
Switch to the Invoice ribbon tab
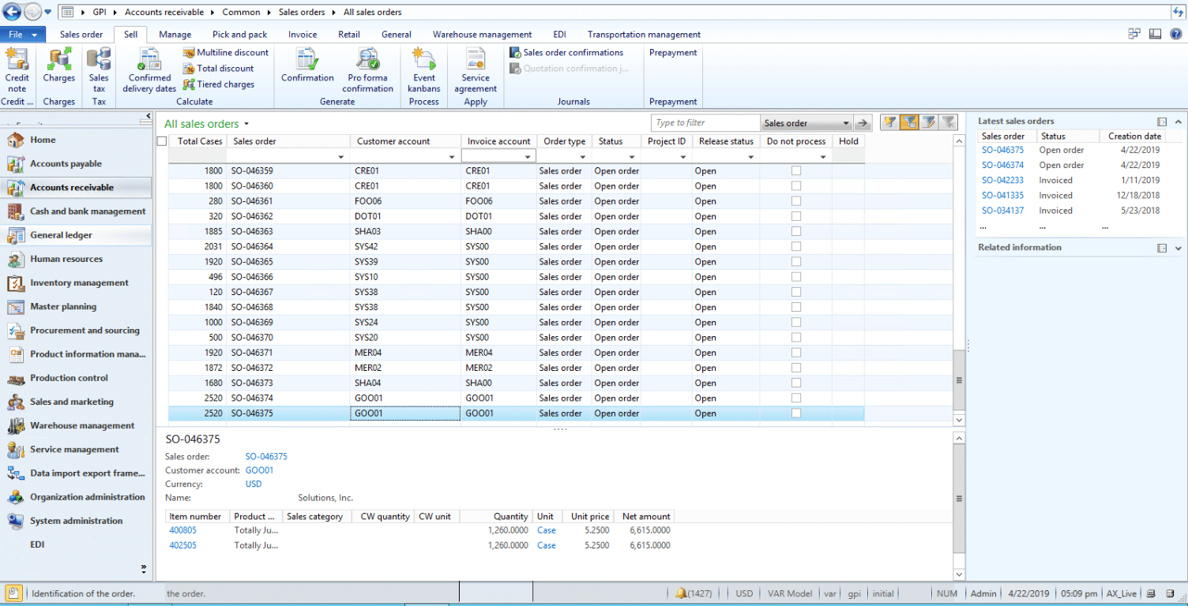(303, 34)
